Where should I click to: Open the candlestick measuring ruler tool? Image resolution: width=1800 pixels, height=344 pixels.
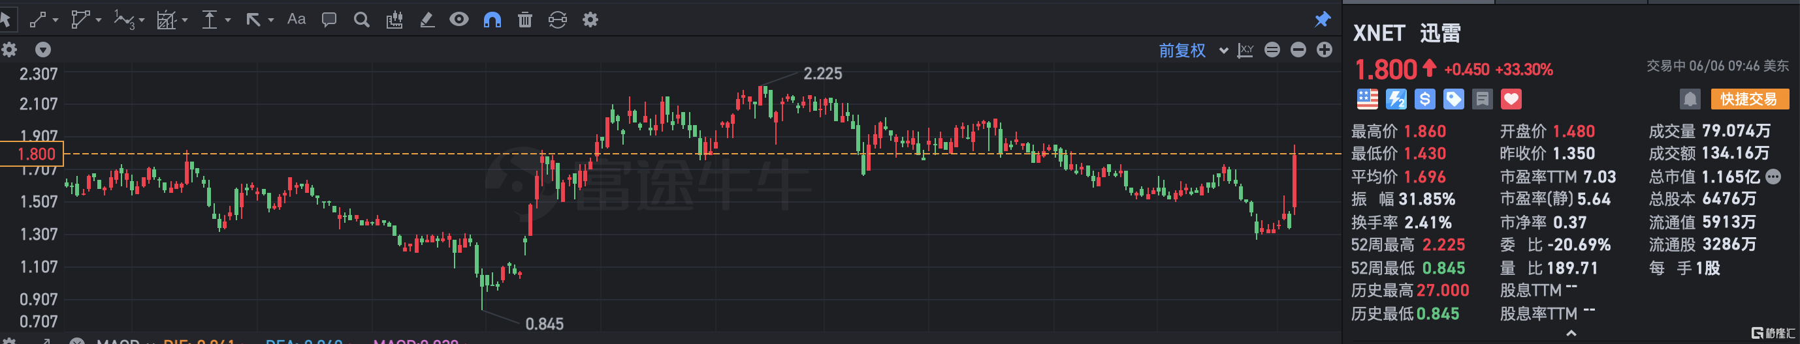click(394, 20)
